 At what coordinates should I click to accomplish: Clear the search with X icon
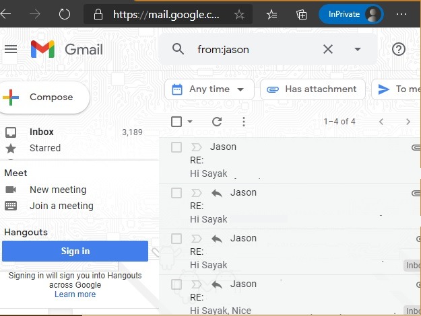pos(328,49)
